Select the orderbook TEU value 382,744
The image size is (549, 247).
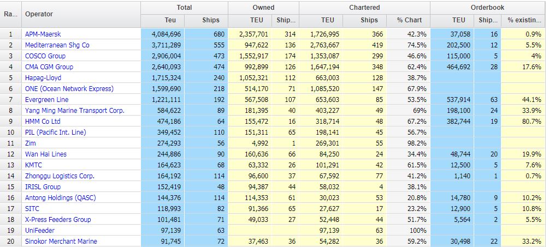coord(458,121)
